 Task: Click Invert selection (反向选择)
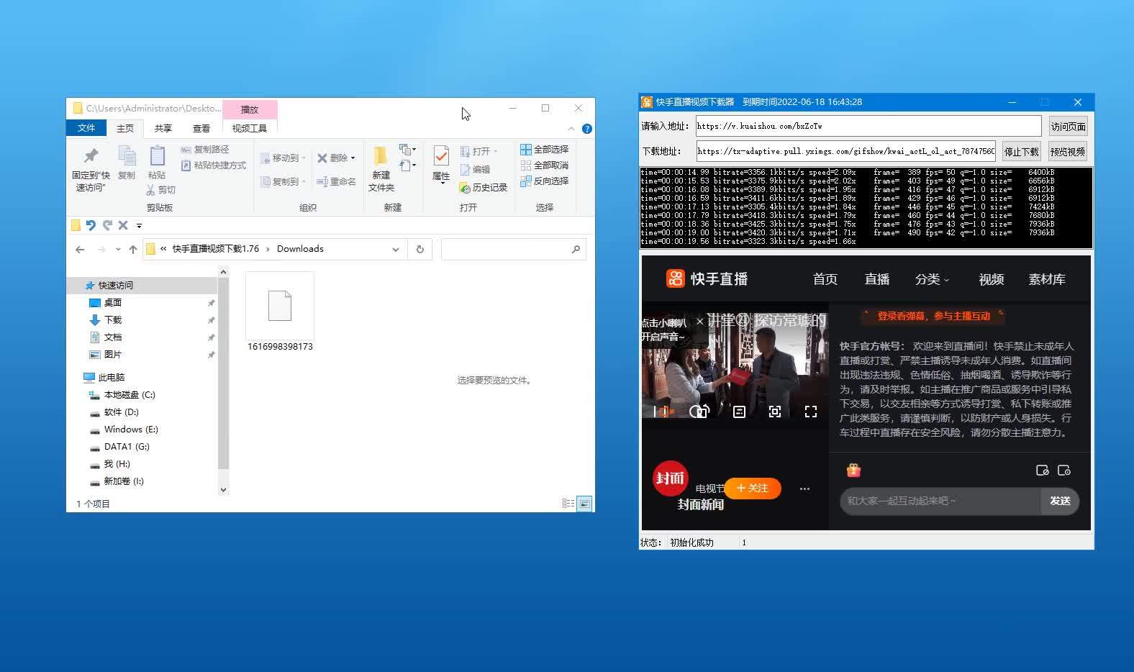(x=545, y=181)
